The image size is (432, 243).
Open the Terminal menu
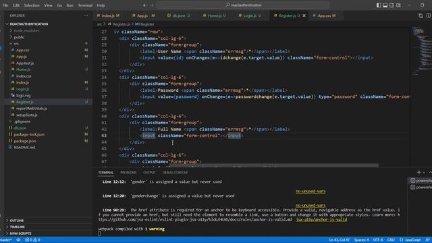[85, 5]
